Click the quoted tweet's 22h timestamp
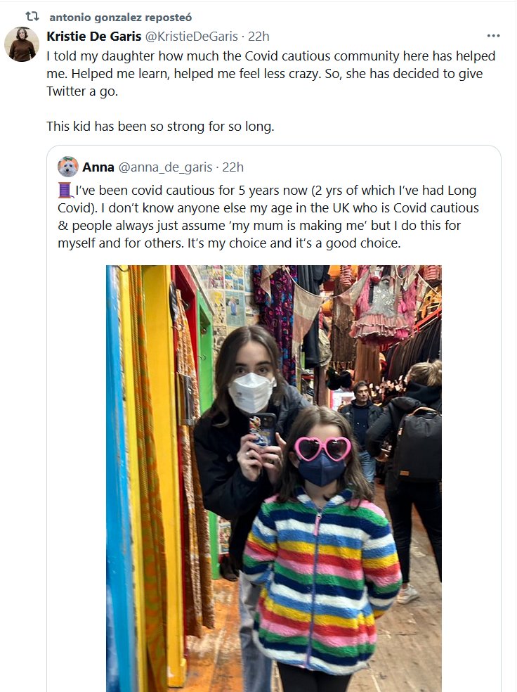This screenshot has height=692, width=517. pos(233,167)
